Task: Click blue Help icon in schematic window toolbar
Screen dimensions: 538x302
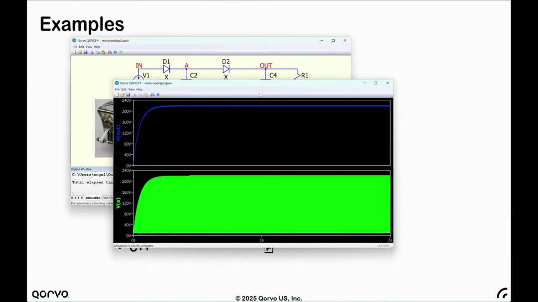Action: tap(115, 52)
